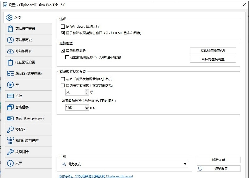Image resolution: width=250 pixels, height=178 pixels.
Task: Click the clipboard manager list icon
Action: (x=10, y=29)
